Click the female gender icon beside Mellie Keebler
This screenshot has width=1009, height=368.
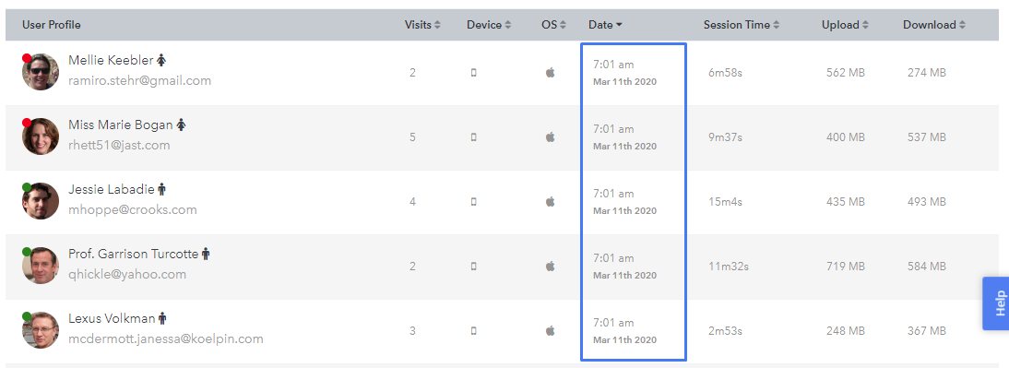[x=161, y=60]
